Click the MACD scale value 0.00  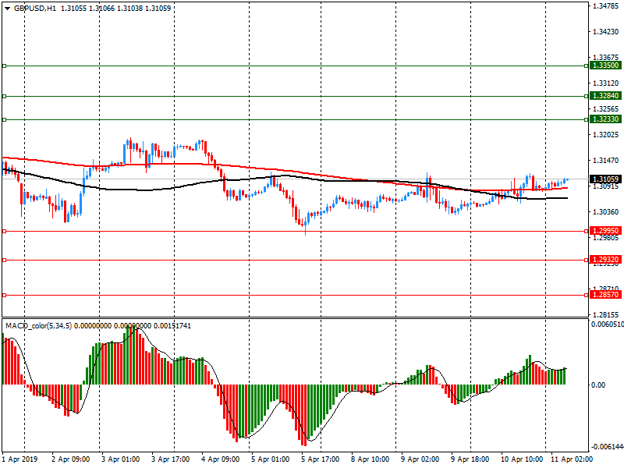click(x=599, y=385)
